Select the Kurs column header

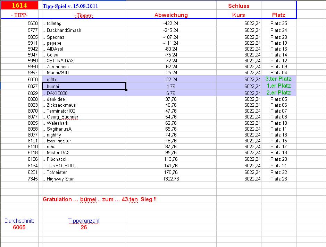click(238, 15)
